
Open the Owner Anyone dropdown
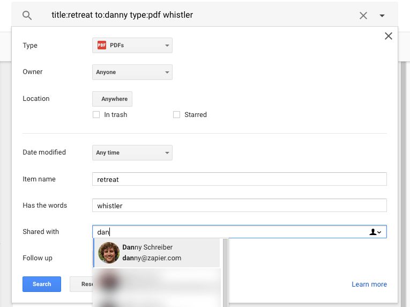tap(132, 72)
